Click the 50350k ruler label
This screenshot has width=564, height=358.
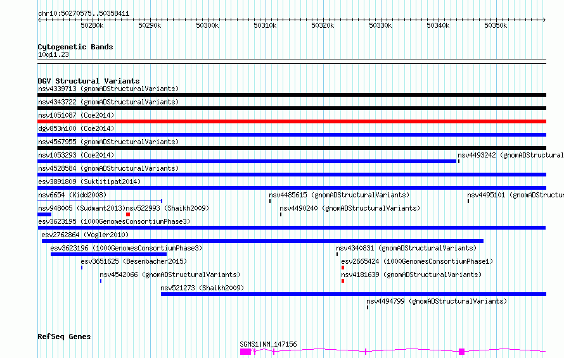(496, 25)
